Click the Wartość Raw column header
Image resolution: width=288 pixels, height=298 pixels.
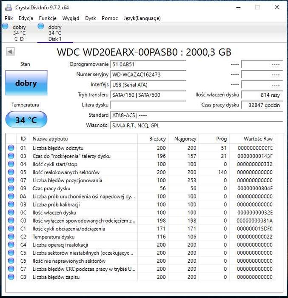[252, 139]
